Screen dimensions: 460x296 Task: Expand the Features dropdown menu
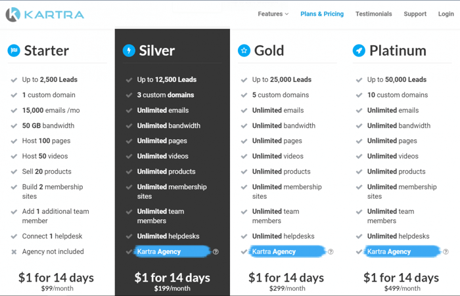(273, 14)
